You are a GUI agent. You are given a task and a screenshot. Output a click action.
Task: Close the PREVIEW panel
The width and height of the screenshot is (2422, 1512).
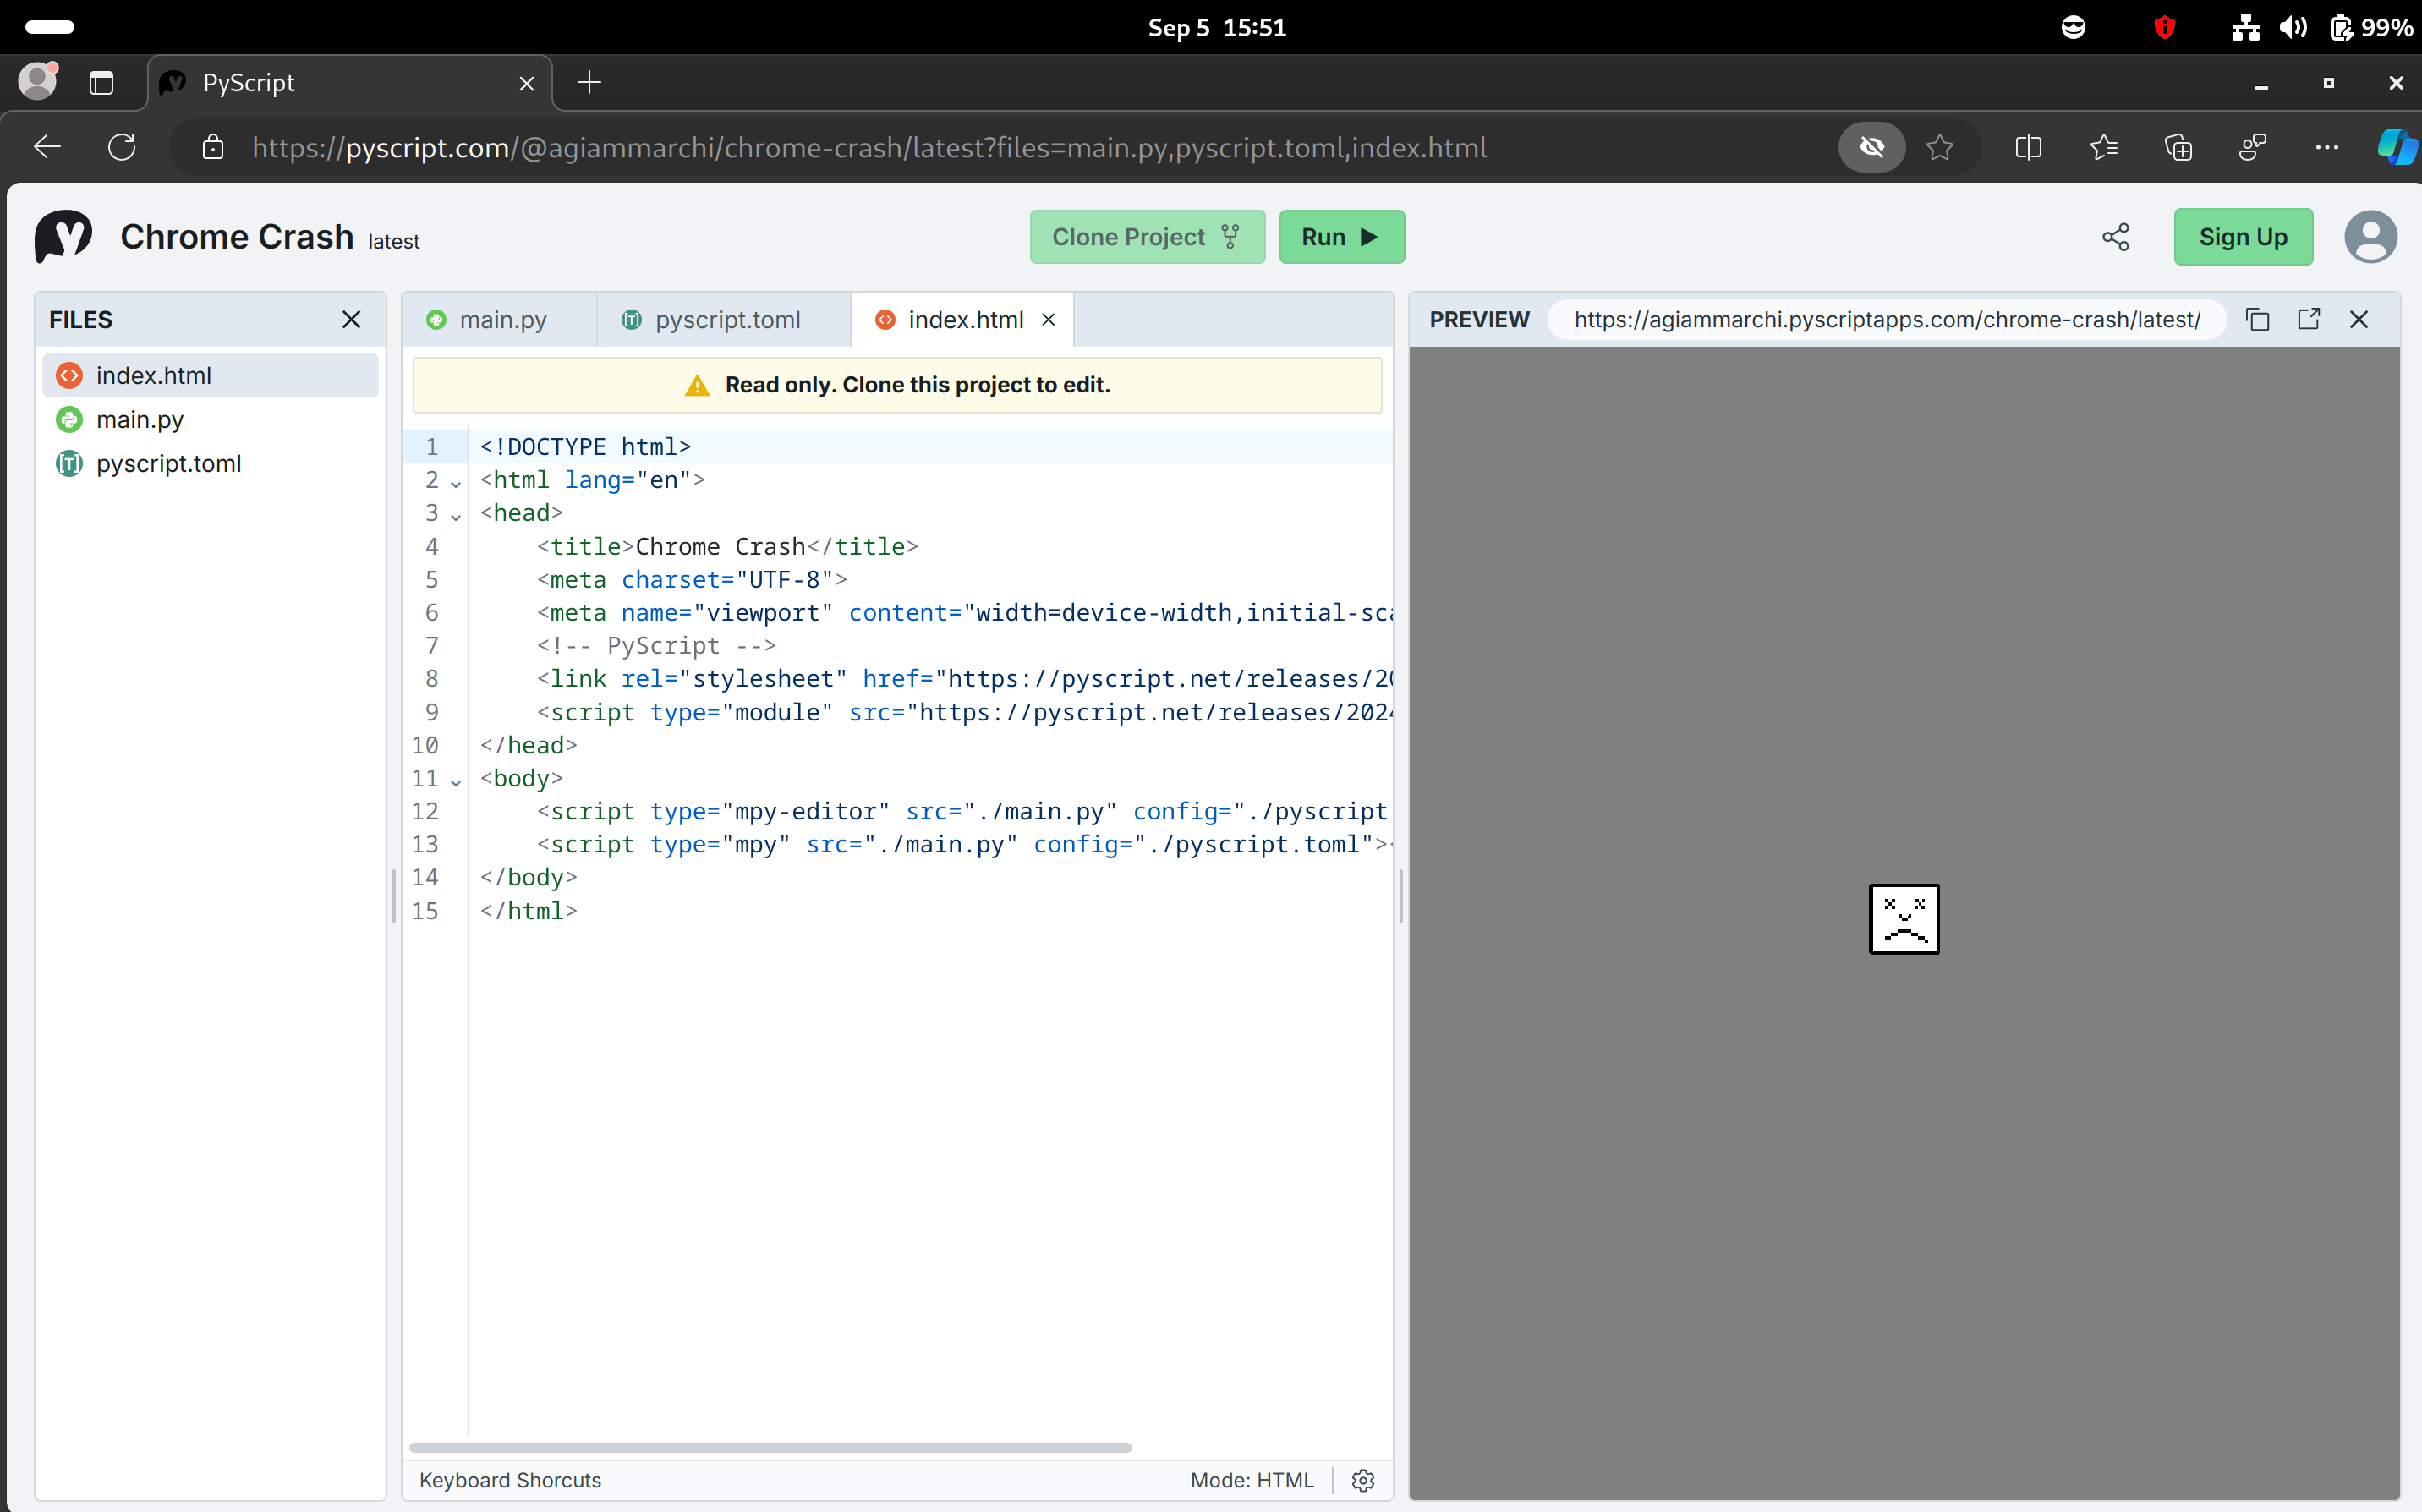tap(2358, 319)
